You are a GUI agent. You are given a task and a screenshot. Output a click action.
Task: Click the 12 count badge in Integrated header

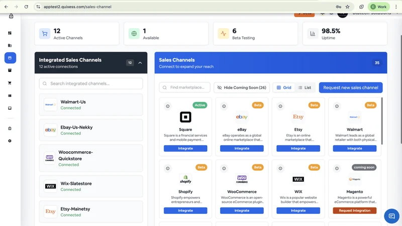point(130,63)
